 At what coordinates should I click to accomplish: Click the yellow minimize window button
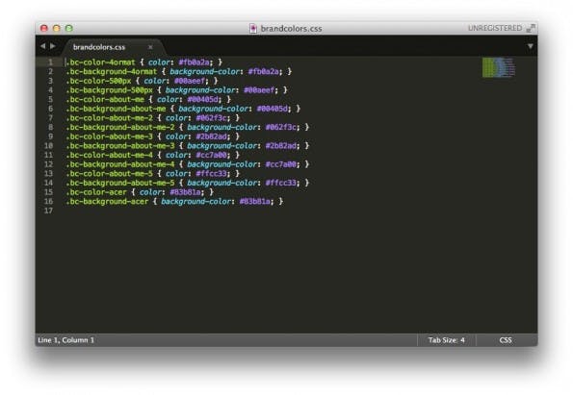pos(57,28)
